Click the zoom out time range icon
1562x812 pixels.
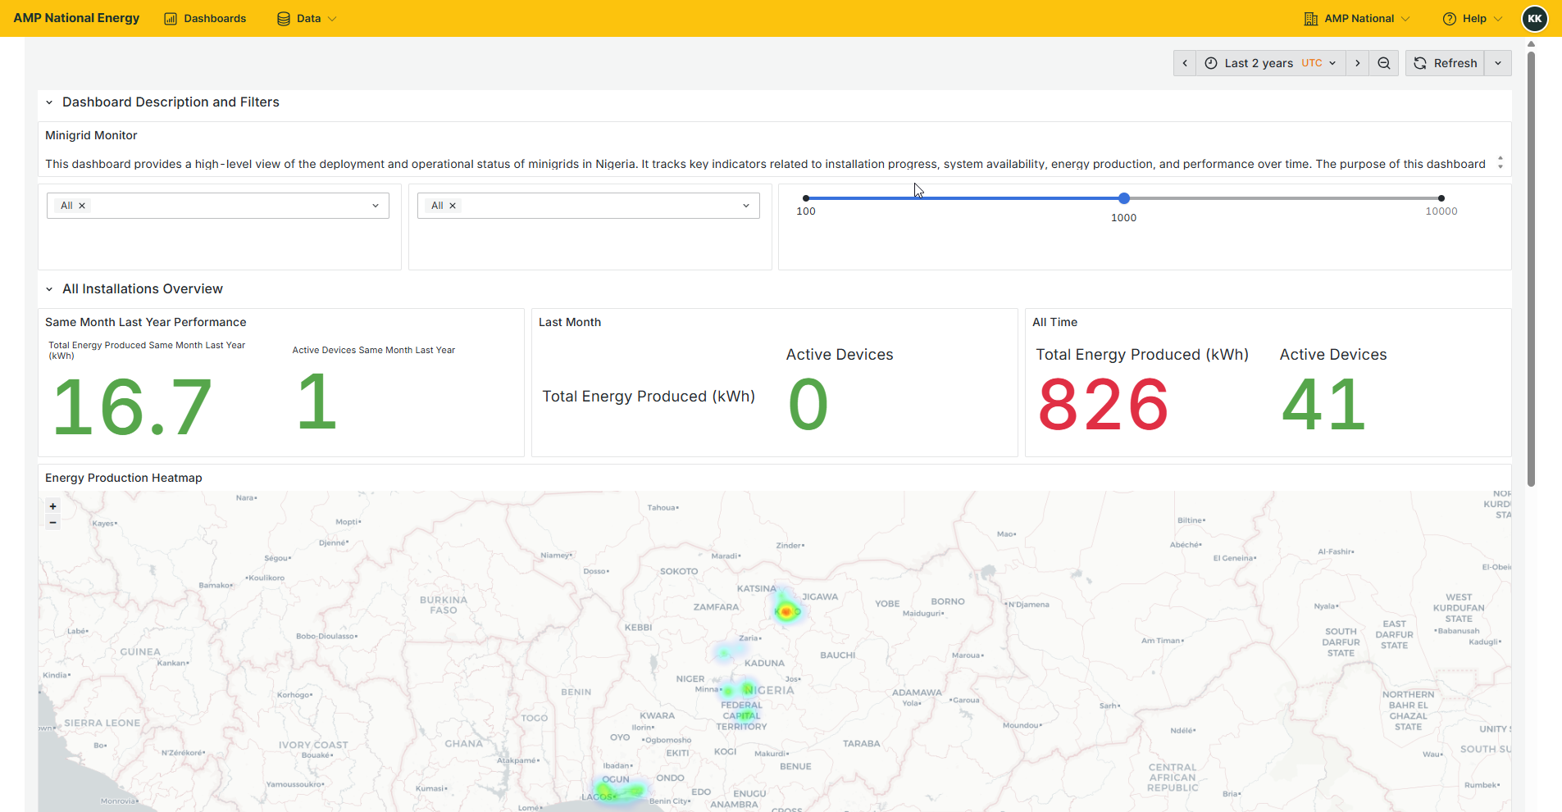(1384, 63)
